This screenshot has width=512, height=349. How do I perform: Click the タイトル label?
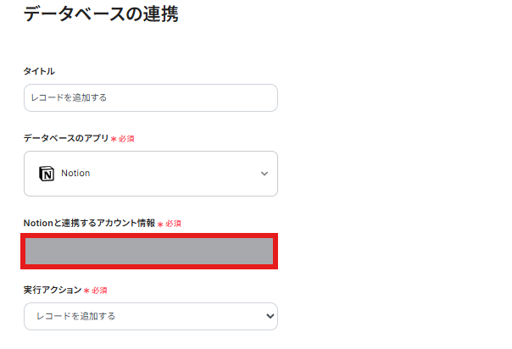coord(39,71)
